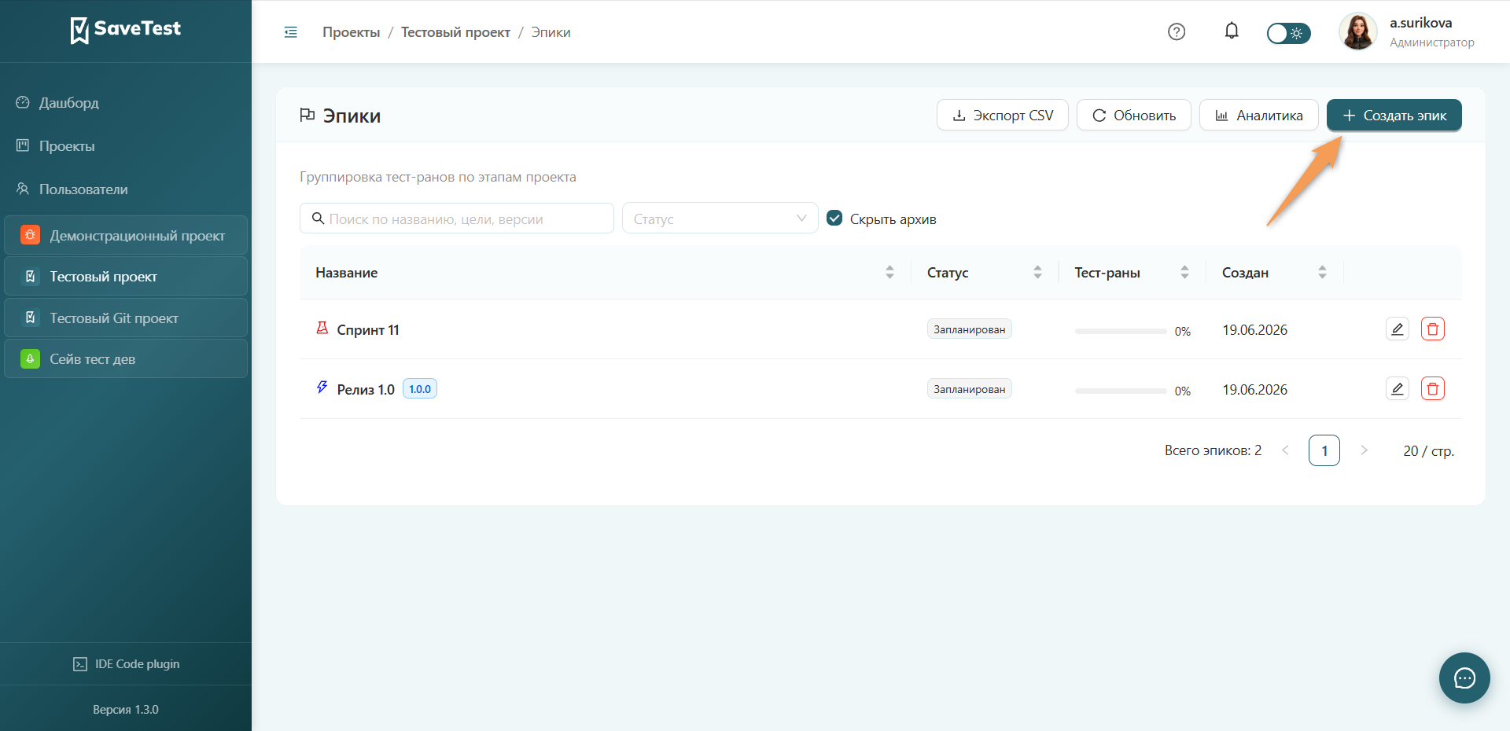Screen dimensions: 1510x731
Task: Uncheck the Скрыть архив checkbox
Action: 835,219
